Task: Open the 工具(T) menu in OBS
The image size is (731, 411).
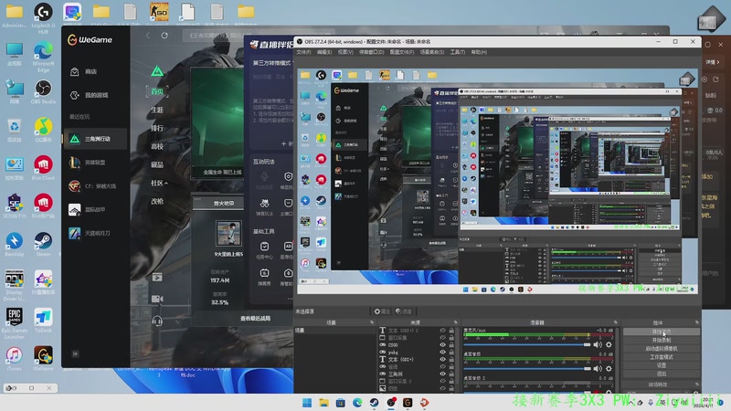Action: pyautogui.click(x=458, y=52)
